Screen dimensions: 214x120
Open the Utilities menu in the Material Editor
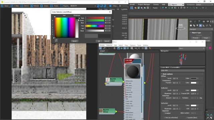click(145, 45)
